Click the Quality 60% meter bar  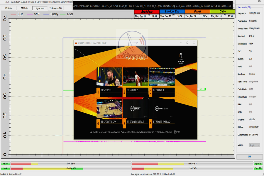tap(70, 168)
